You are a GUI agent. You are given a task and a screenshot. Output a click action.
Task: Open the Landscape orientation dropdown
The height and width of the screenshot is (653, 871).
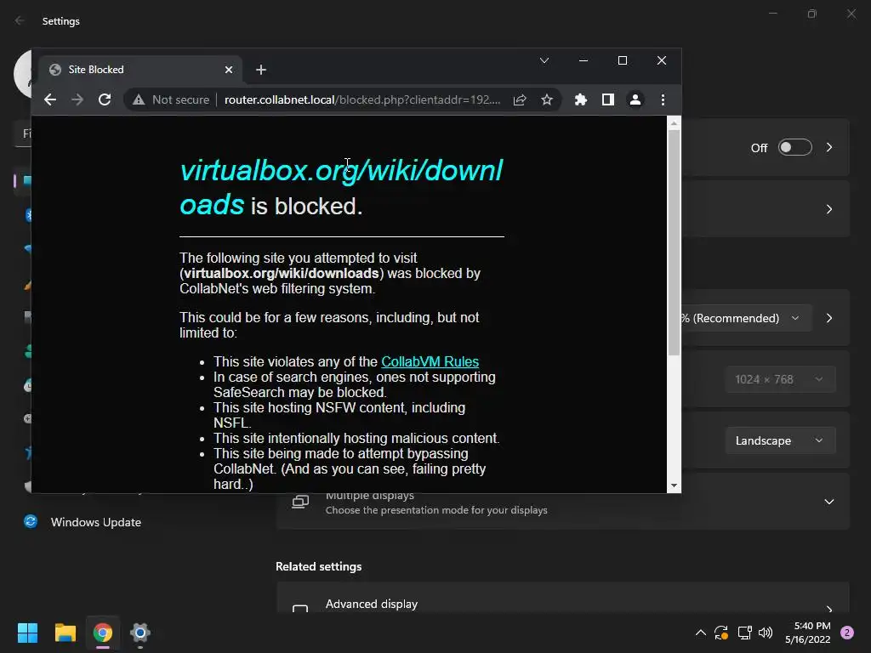[780, 440]
